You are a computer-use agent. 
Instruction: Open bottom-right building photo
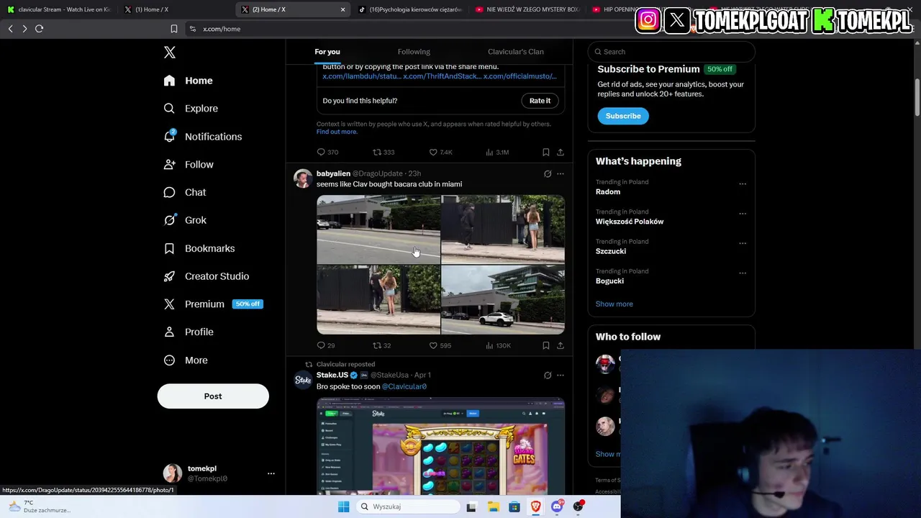[x=503, y=300]
